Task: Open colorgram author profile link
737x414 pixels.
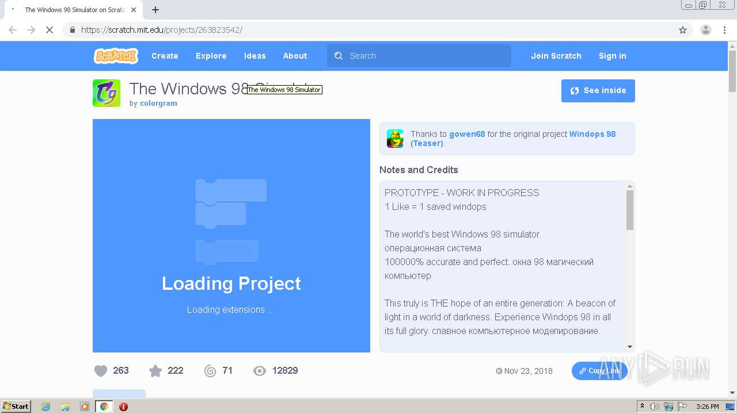Action: click(x=158, y=103)
